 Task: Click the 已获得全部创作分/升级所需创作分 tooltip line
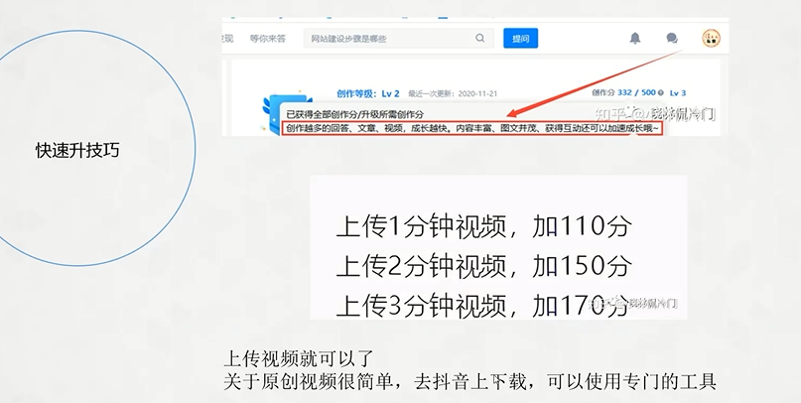tap(355, 114)
